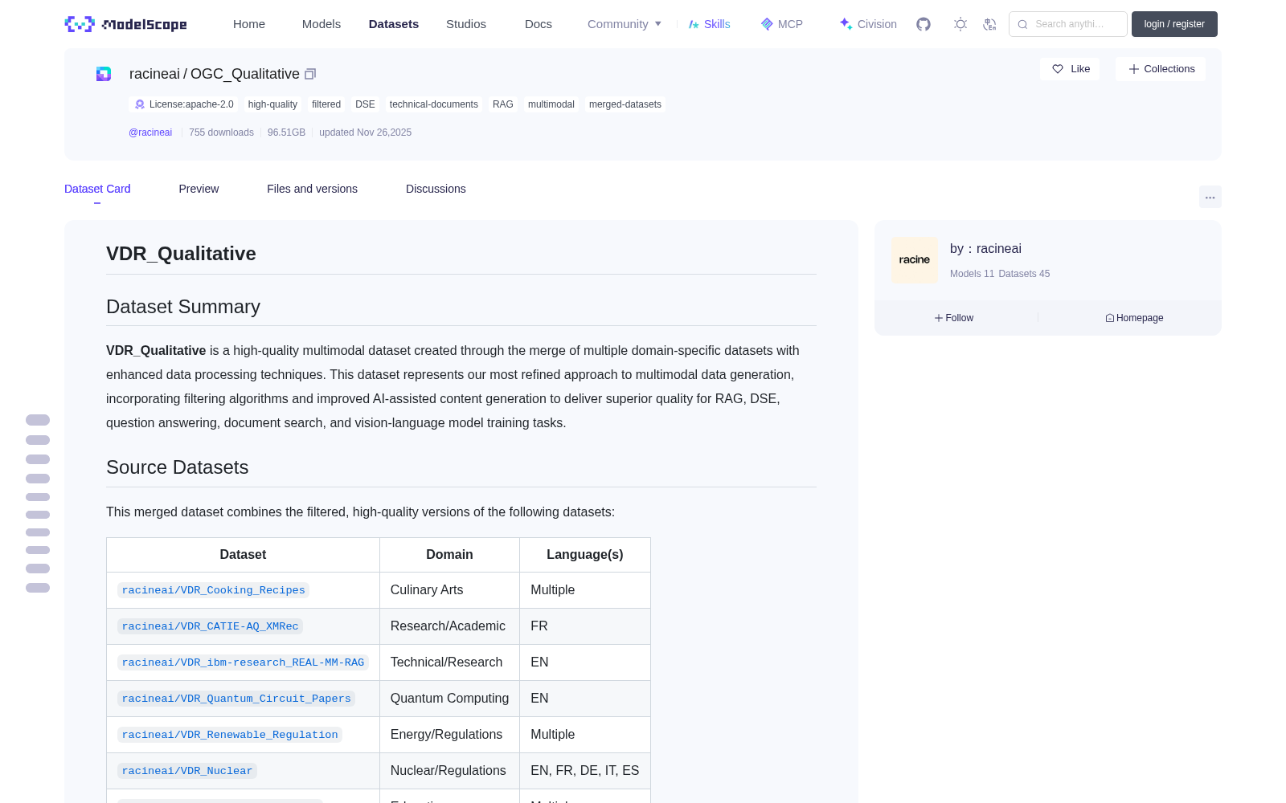Click the '96.51GB' size text

click(286, 132)
